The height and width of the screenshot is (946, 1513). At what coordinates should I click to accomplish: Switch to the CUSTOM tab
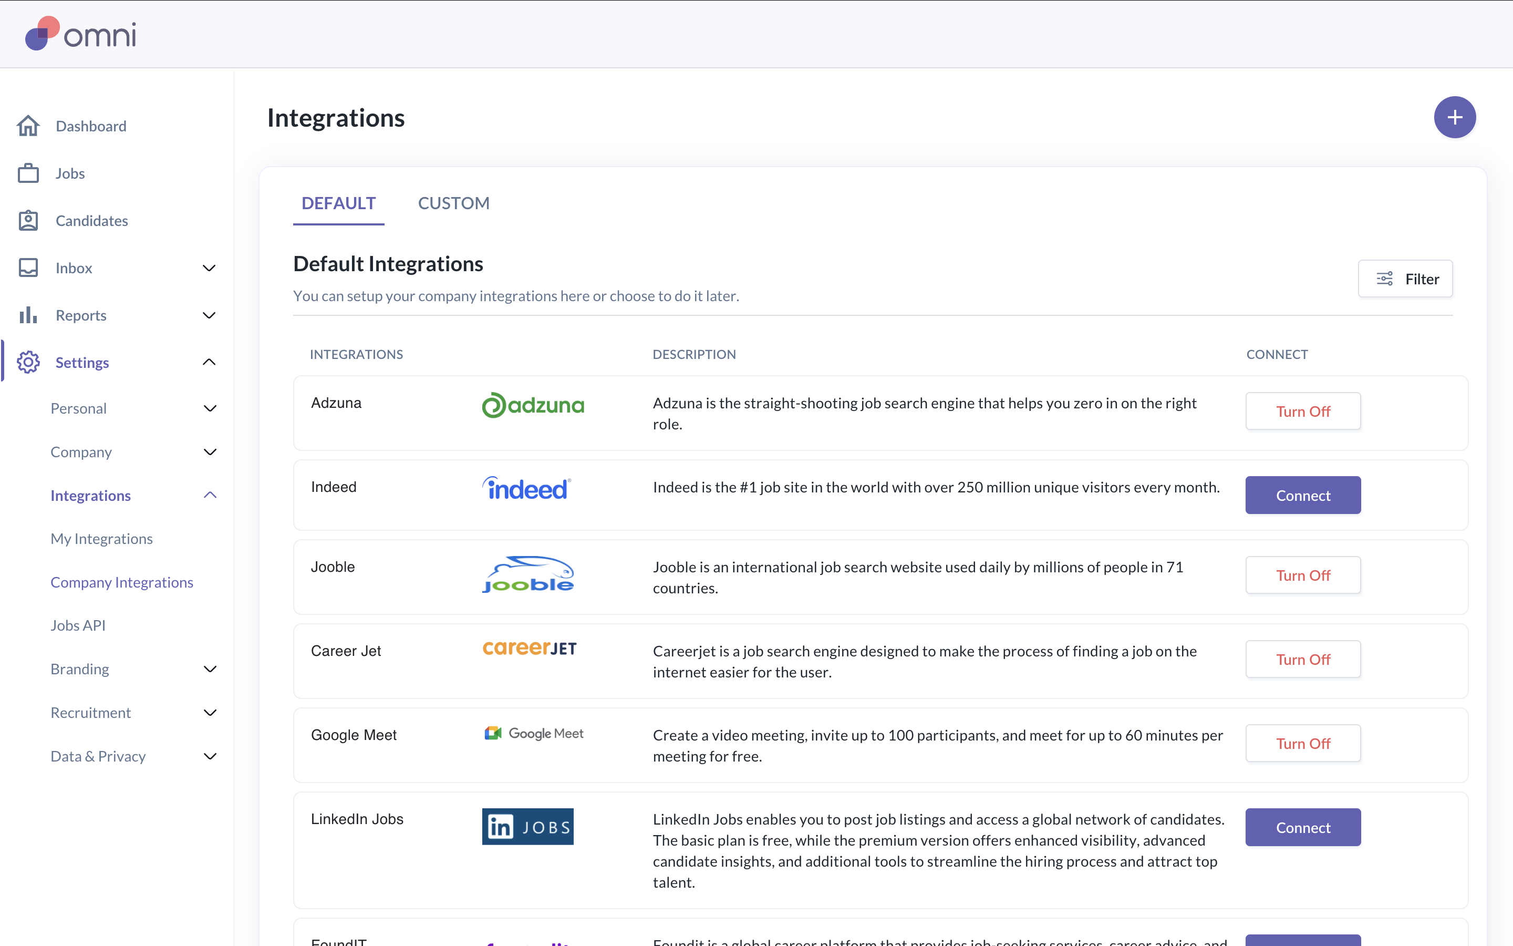coord(453,203)
